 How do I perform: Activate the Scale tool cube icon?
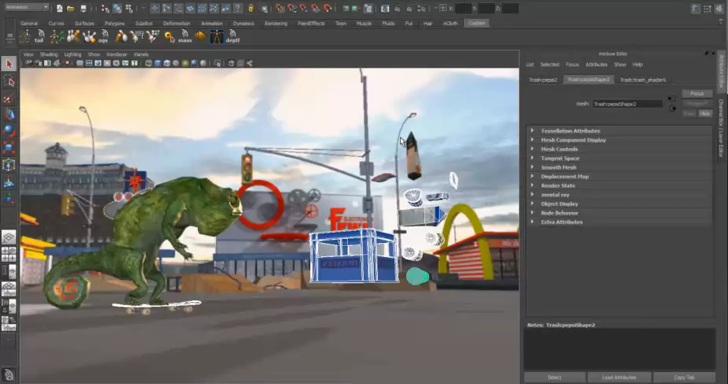(x=9, y=148)
